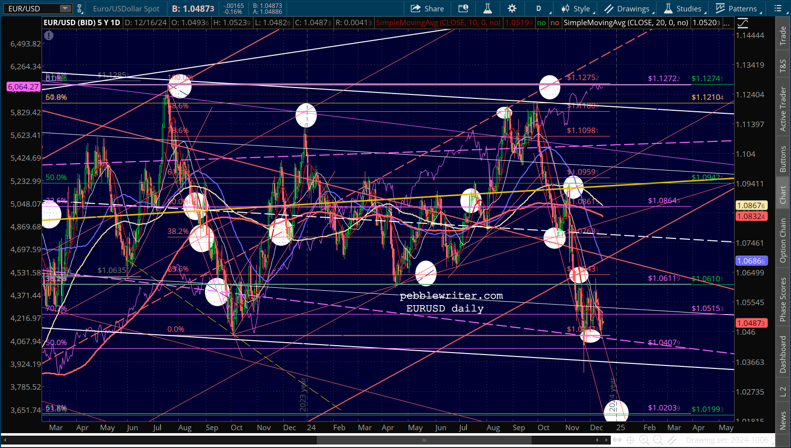791x448 pixels.
Task: Click the 2023 year vertical marker label
Action: click(x=303, y=394)
